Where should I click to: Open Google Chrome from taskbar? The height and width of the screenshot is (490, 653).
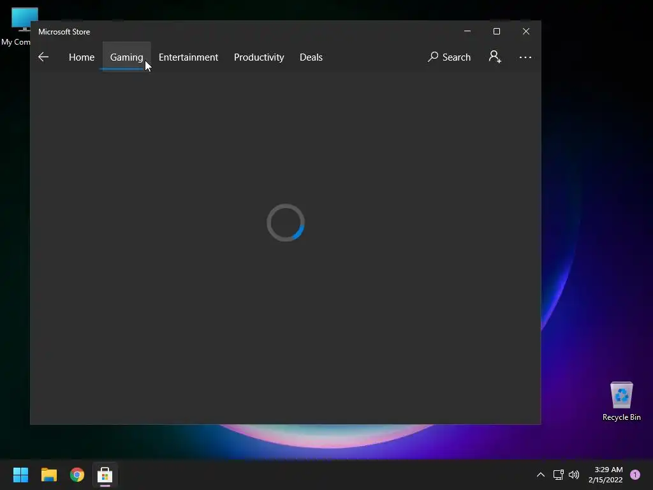coord(77,475)
